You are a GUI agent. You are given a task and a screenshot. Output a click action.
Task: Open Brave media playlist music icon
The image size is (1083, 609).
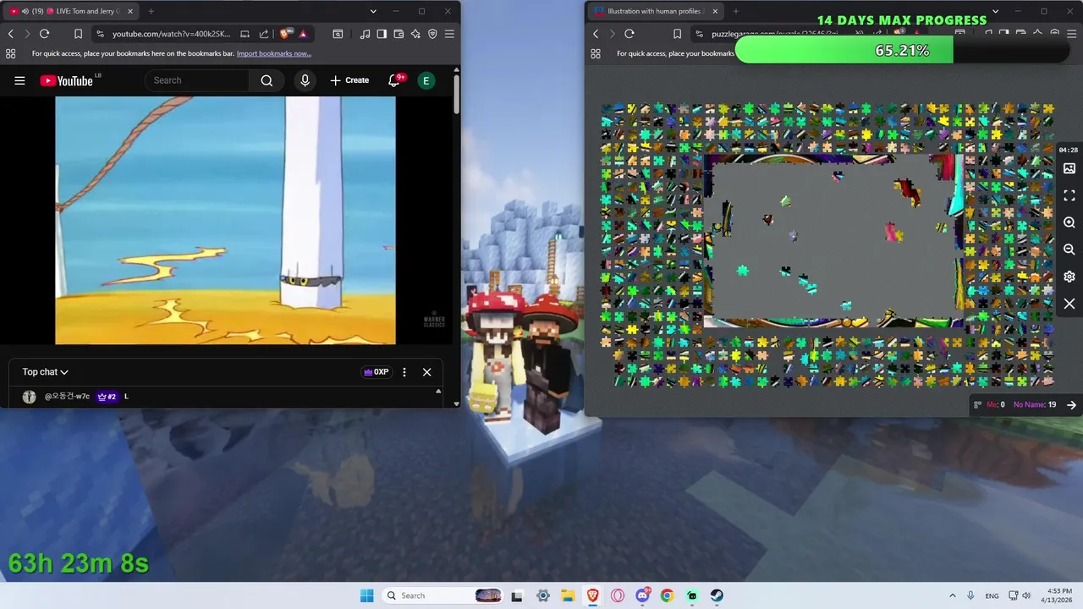pyautogui.click(x=365, y=34)
